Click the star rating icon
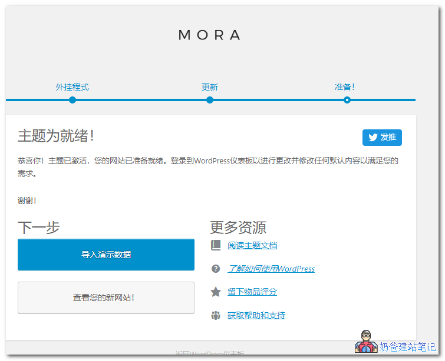This screenshot has height=361, width=445. tap(216, 292)
